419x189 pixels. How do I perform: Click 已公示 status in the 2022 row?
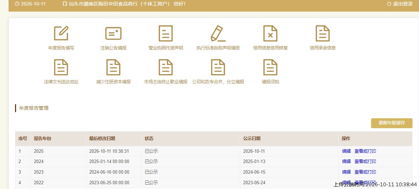[x=151, y=183]
